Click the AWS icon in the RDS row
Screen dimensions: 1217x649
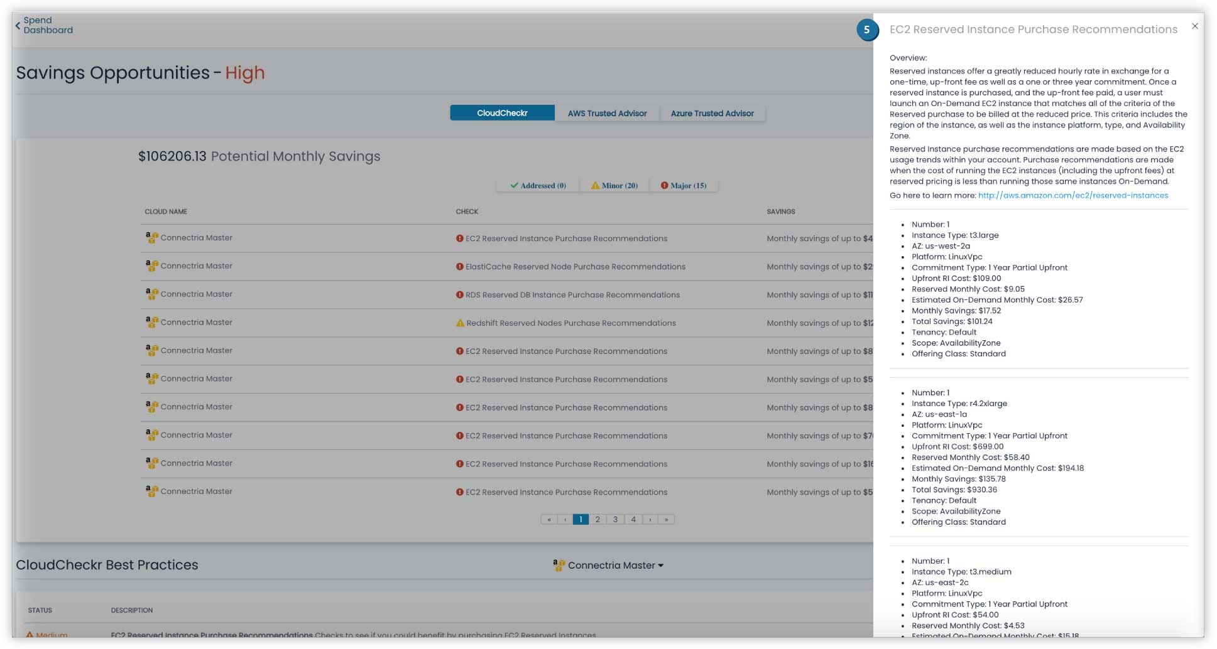(x=151, y=294)
